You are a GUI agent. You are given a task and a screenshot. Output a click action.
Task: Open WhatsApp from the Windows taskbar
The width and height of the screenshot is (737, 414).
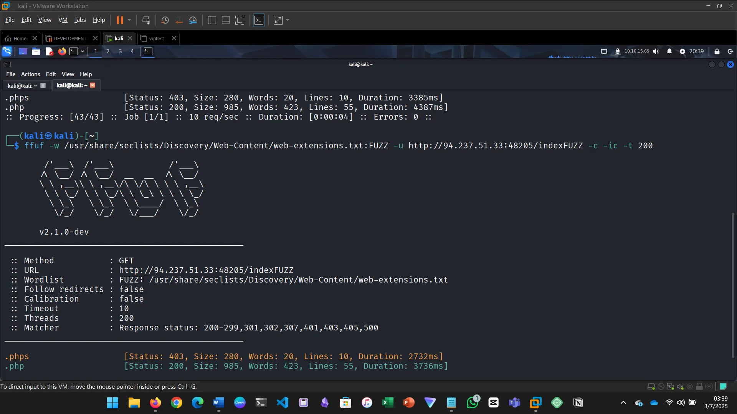(x=473, y=402)
